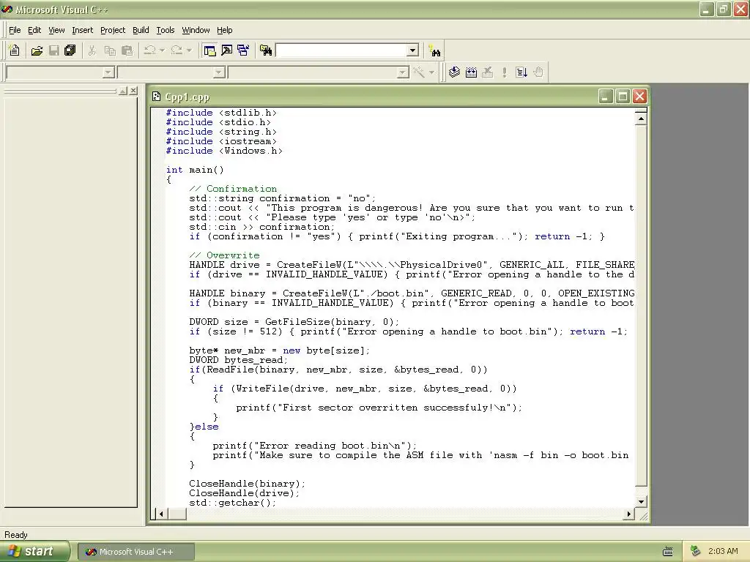The image size is (750, 562).
Task: Maximize the Cpp1.cpp document window
Action: click(623, 97)
